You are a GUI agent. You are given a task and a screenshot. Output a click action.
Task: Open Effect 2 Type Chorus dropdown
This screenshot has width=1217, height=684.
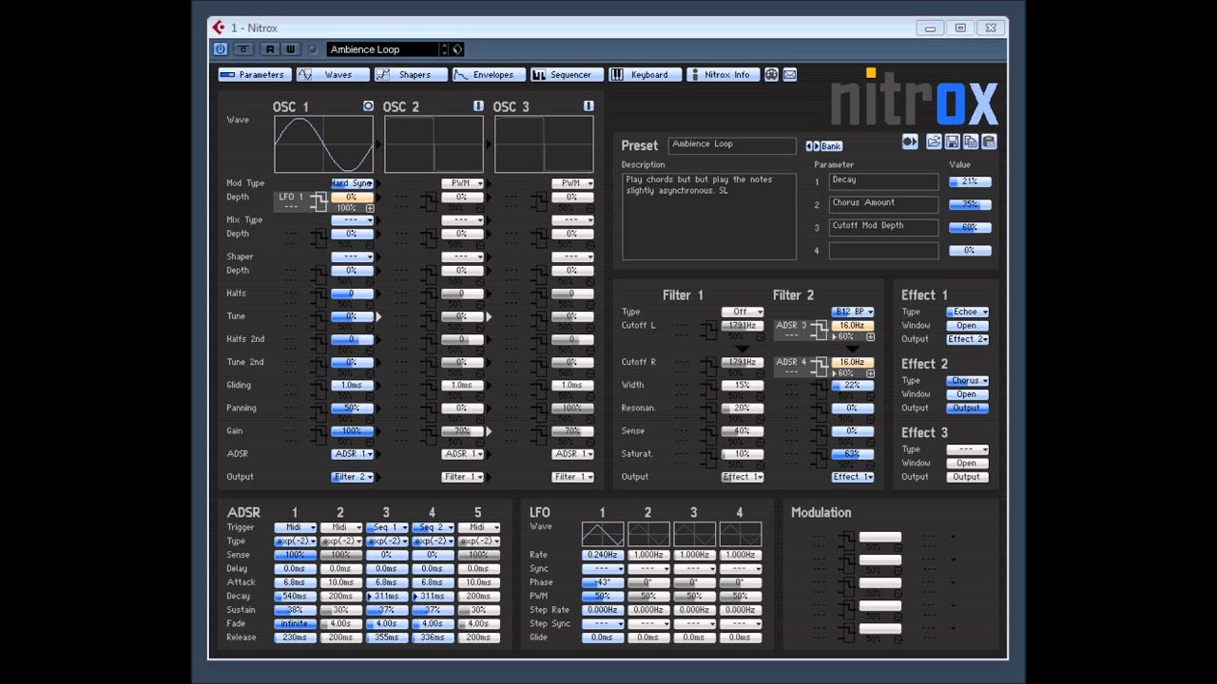[x=967, y=381]
